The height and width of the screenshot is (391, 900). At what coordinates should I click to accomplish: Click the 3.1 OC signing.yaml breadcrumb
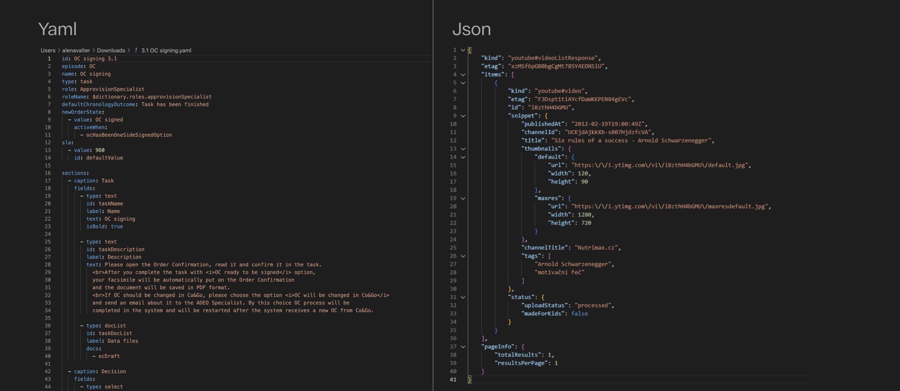tap(166, 50)
